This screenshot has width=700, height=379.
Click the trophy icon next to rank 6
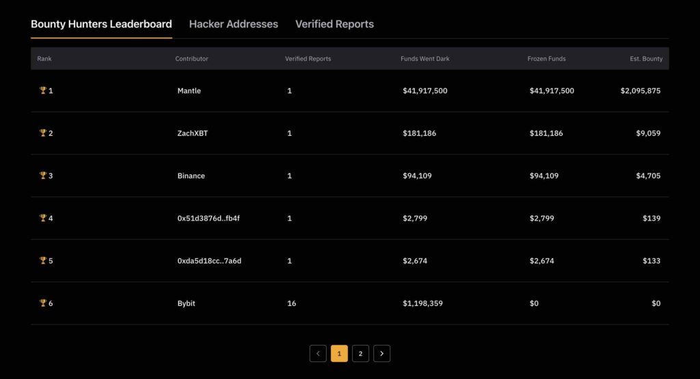click(43, 303)
